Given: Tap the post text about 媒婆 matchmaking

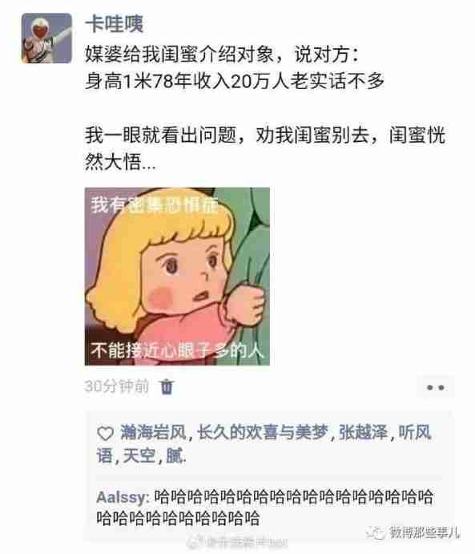Looking at the screenshot, I should 235,68.
